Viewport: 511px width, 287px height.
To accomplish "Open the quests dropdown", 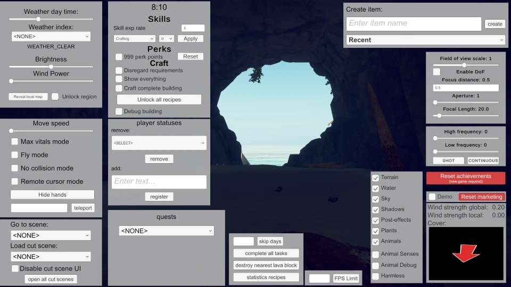I will coord(166,231).
